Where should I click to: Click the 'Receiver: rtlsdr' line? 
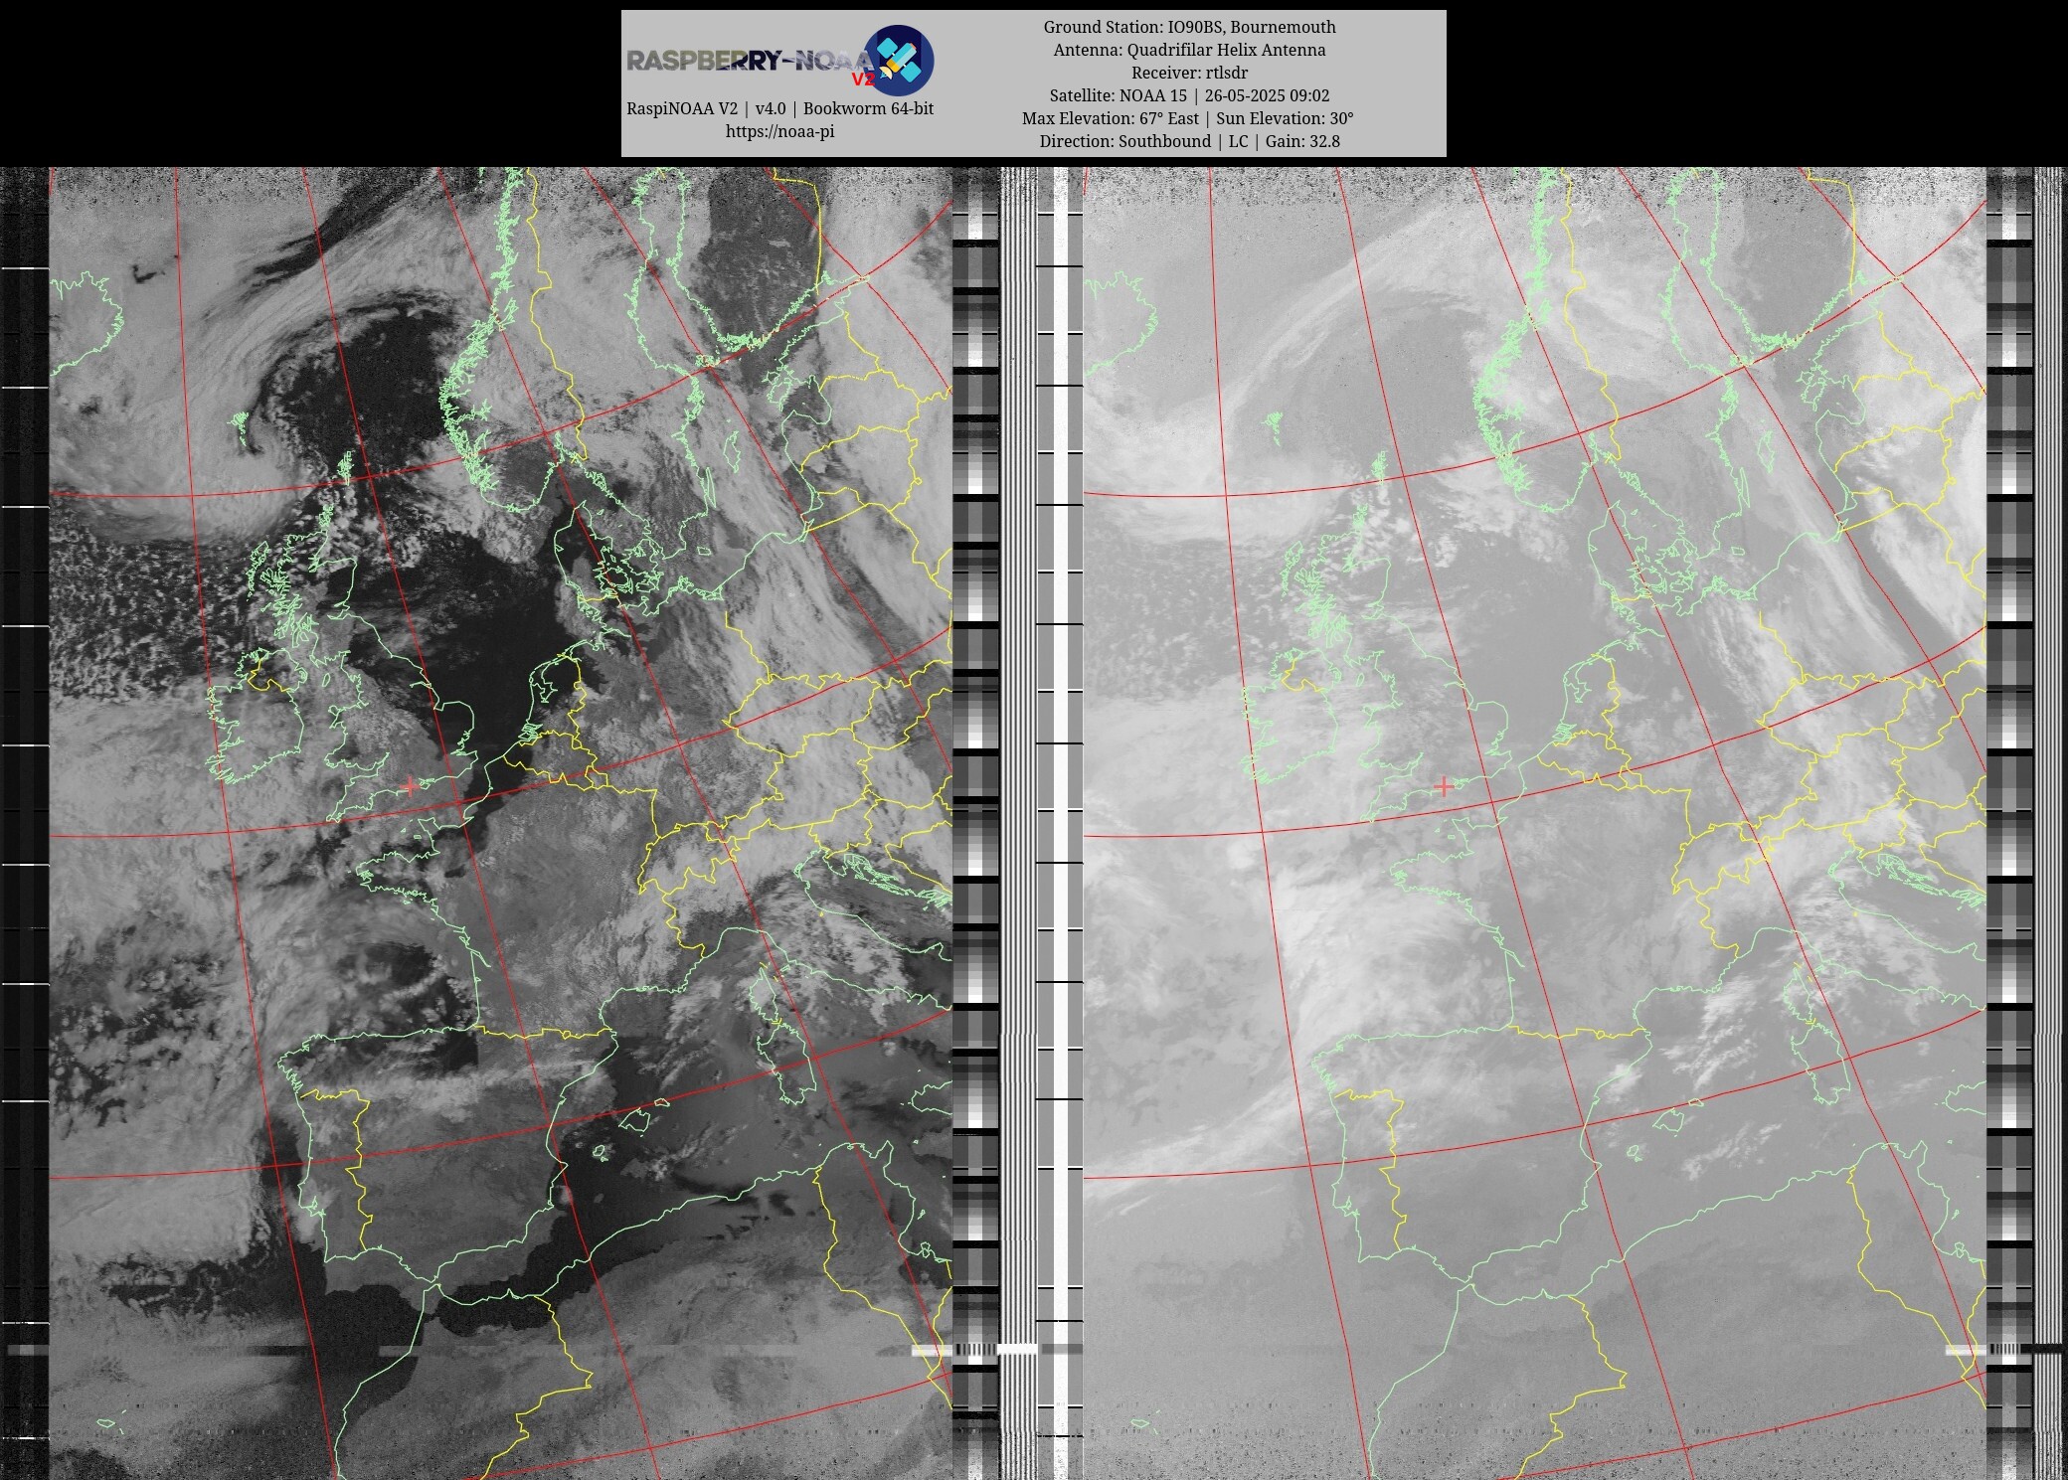pyautogui.click(x=1189, y=73)
